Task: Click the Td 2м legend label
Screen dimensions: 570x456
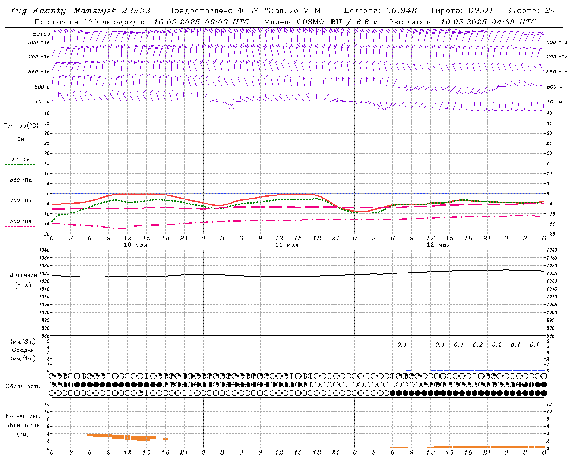Action: (20, 159)
